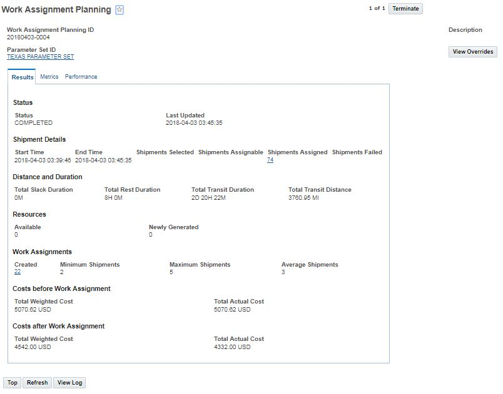Open the Created work assignments link 22

[x=18, y=272]
